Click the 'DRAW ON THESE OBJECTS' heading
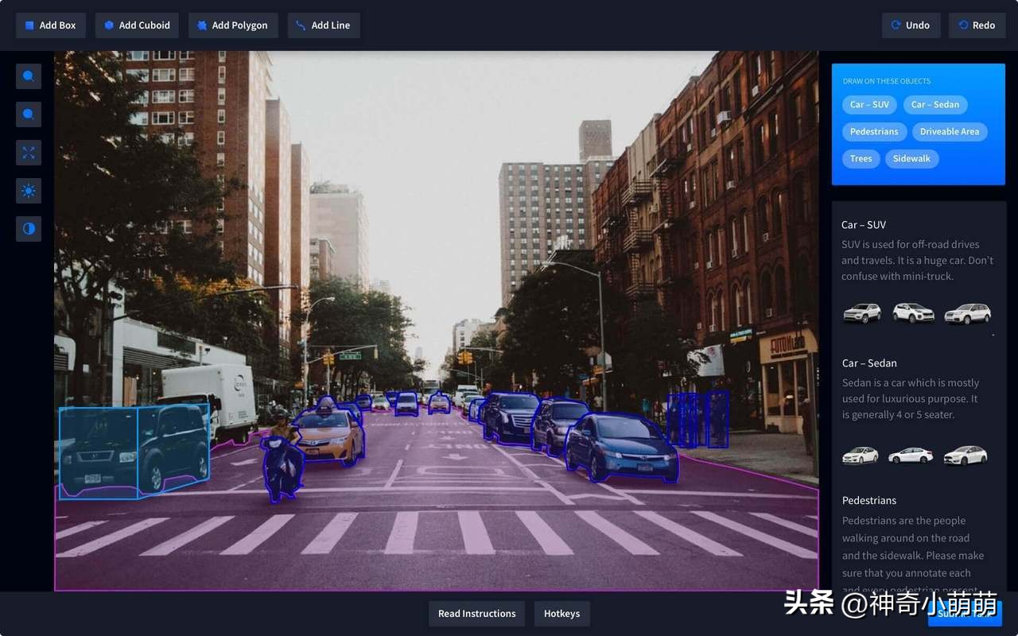1018x636 pixels. coord(887,81)
